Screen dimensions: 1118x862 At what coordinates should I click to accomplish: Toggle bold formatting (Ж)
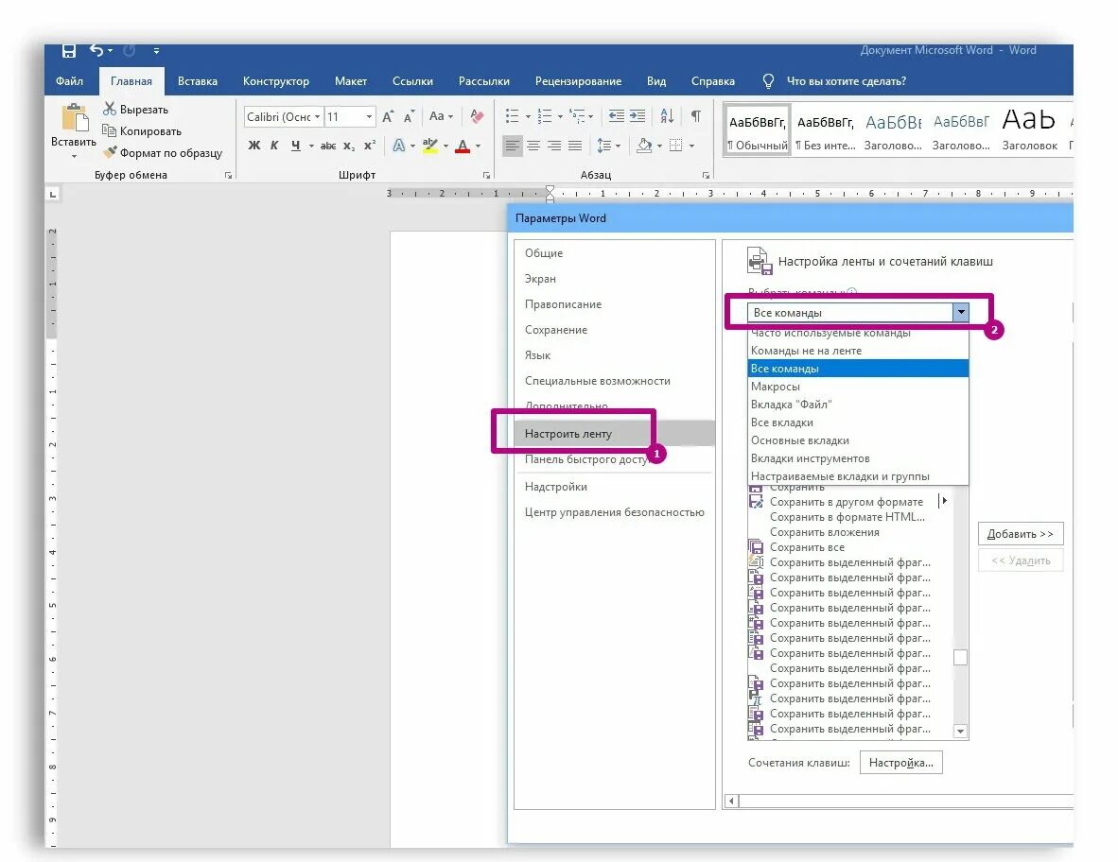pos(253,146)
